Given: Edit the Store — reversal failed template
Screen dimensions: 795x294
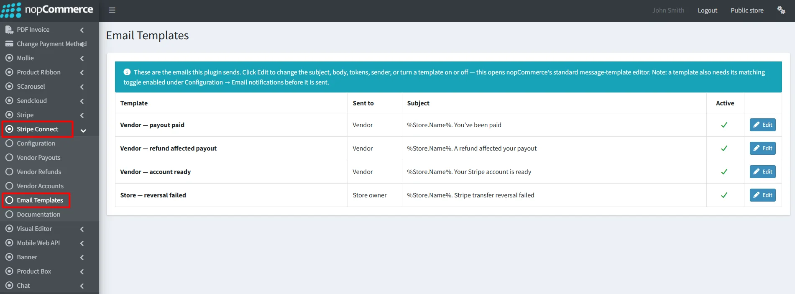Looking at the screenshot, I should tap(762, 195).
